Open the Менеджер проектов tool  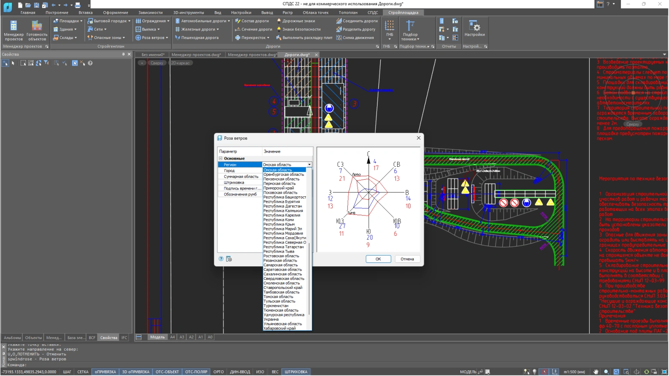click(x=14, y=30)
